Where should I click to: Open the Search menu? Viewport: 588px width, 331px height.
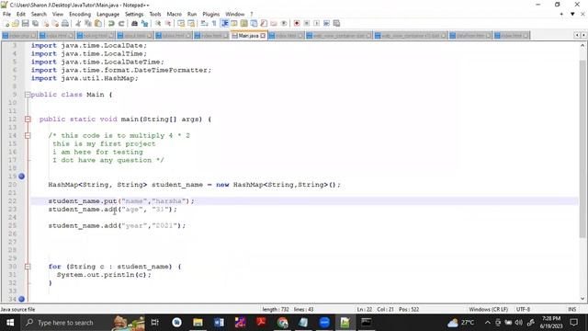click(x=39, y=15)
